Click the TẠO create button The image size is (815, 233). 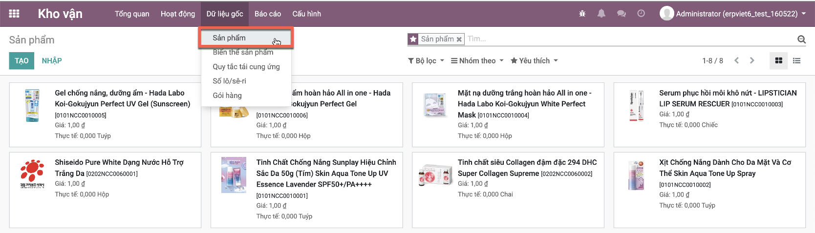21,60
